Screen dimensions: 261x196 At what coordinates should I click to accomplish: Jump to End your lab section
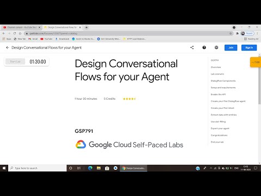[x=217, y=142]
